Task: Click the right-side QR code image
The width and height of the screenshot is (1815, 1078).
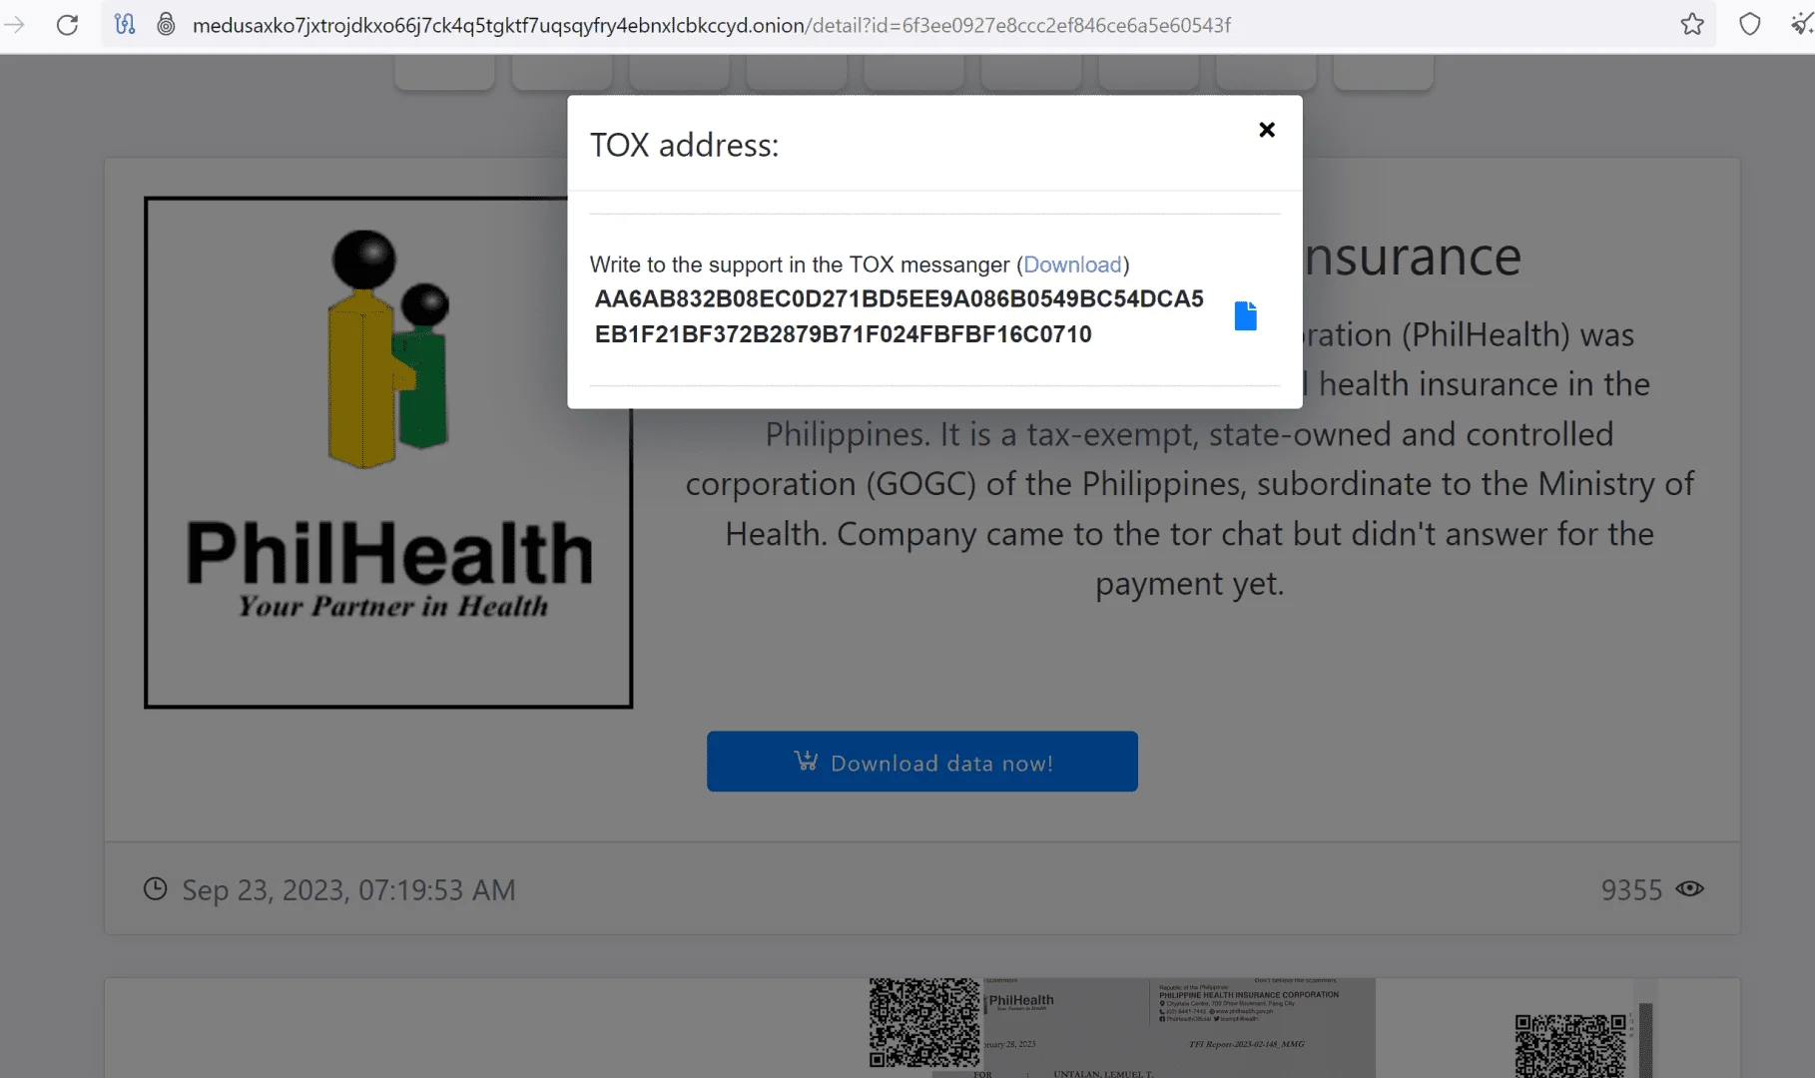Action: (x=1570, y=1045)
